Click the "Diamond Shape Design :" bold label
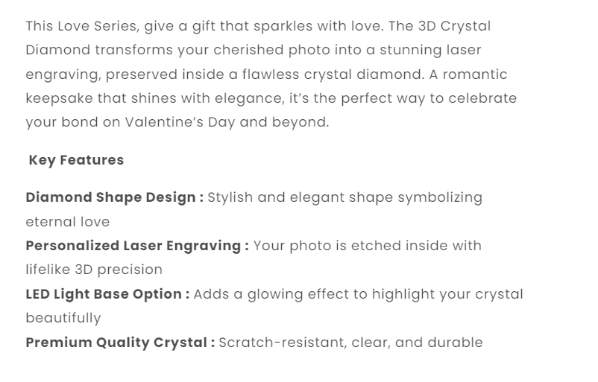The width and height of the screenshot is (598, 382). [114, 197]
